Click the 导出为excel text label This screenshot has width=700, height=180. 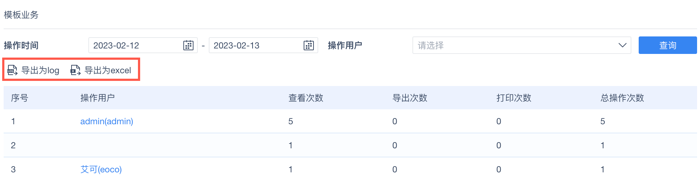(x=108, y=70)
